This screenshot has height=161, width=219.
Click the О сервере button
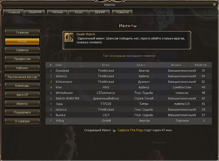click(x=22, y=121)
